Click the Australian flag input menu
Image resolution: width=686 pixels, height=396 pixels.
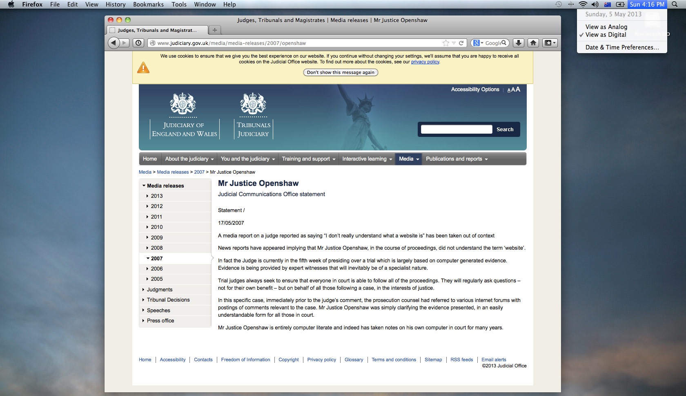click(608, 4)
